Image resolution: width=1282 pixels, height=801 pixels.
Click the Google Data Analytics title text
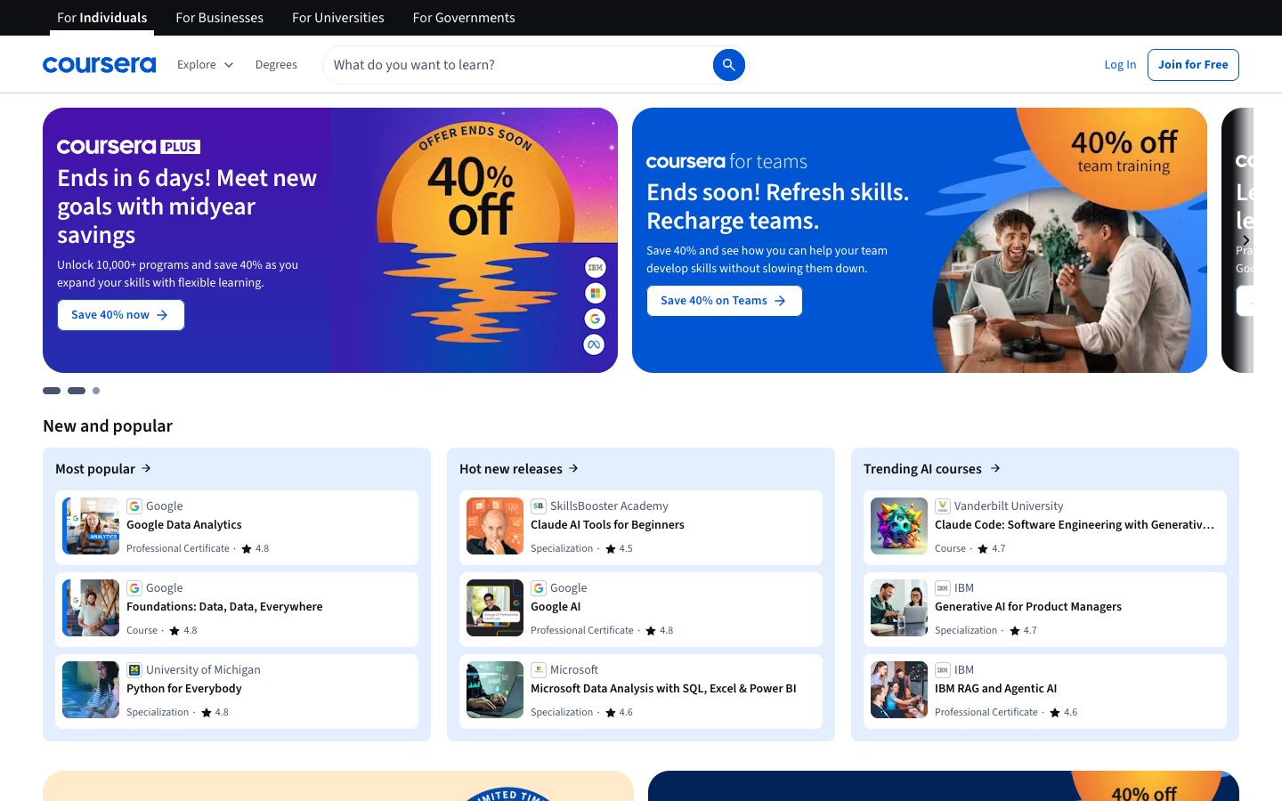pyautogui.click(x=184, y=525)
